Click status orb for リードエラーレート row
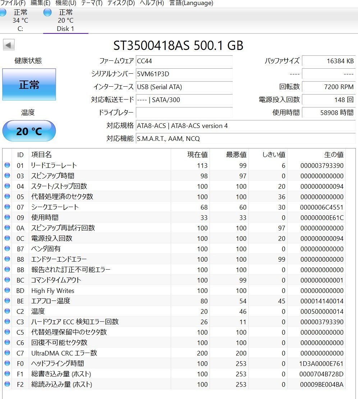The width and height of the screenshot is (358, 399). 7,165
